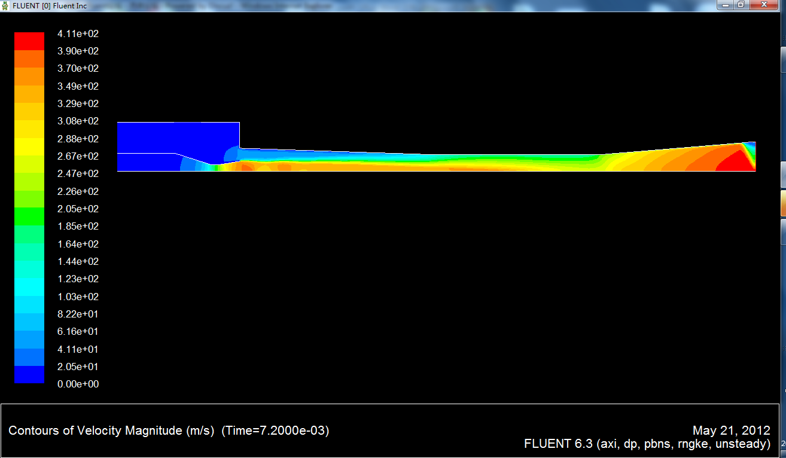Click the 0.00e+00 minimum legend label
786x458 pixels.
78,384
